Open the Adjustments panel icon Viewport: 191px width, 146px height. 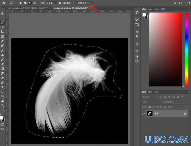[x=137, y=56]
